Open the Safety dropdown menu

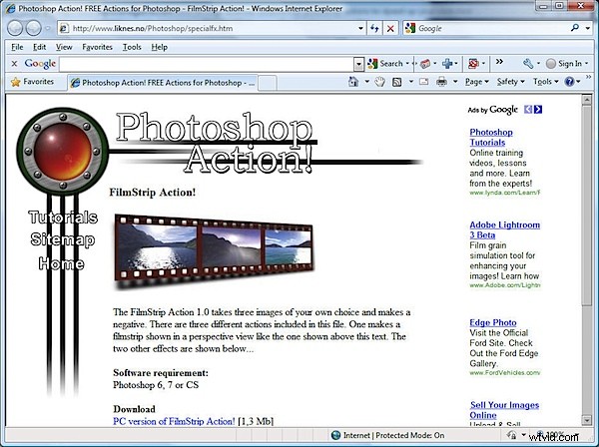click(x=511, y=81)
